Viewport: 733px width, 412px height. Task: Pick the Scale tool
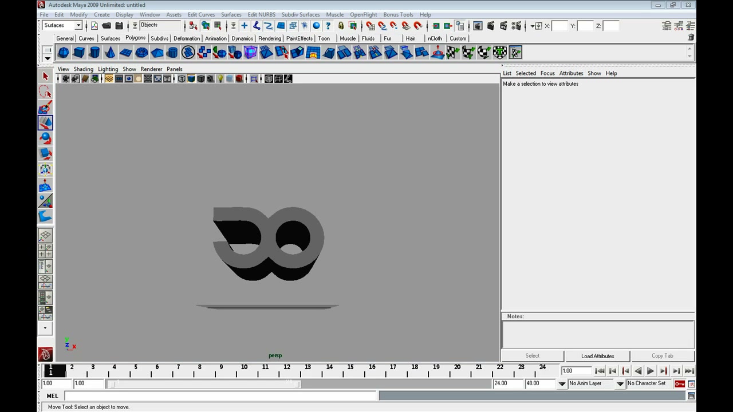click(45, 153)
